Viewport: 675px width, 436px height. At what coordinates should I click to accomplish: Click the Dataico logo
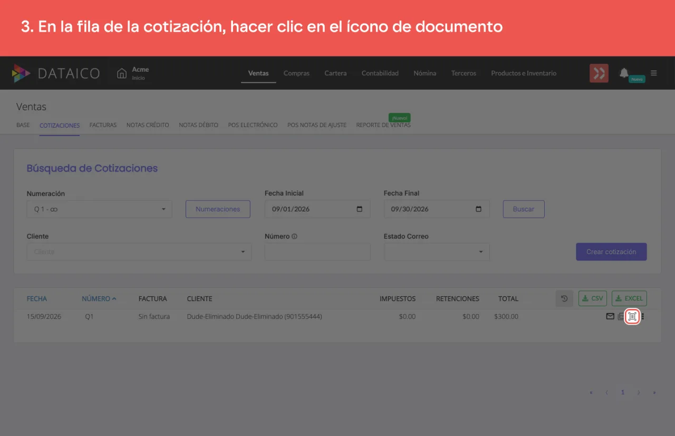[56, 73]
